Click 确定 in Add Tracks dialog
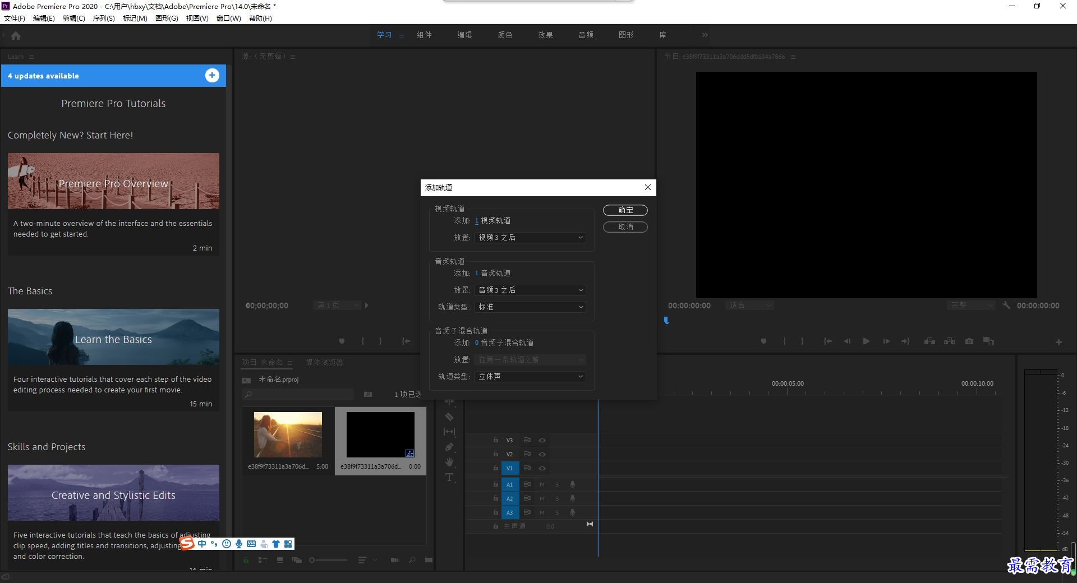This screenshot has height=583, width=1077. [625, 210]
